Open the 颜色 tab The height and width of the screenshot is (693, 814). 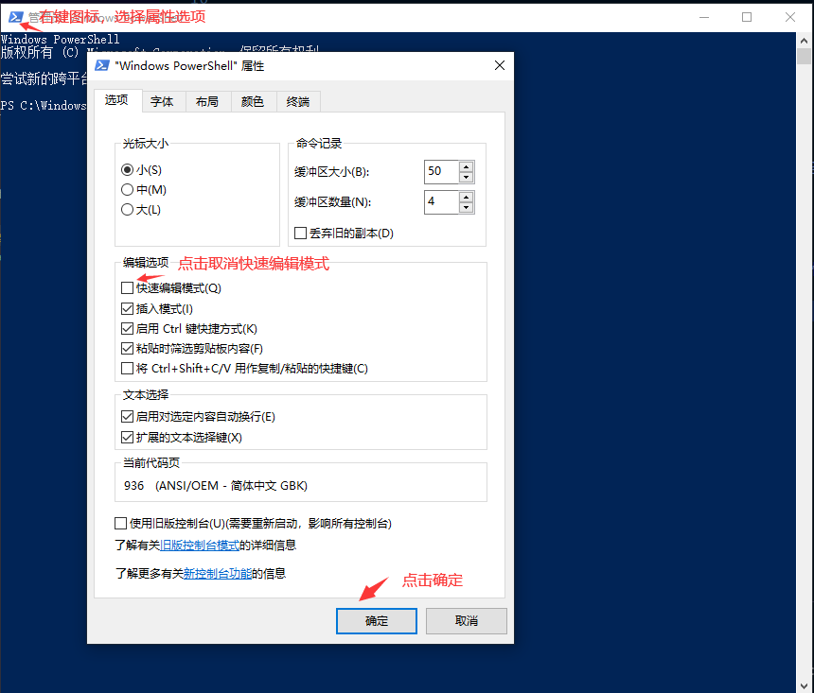(253, 102)
